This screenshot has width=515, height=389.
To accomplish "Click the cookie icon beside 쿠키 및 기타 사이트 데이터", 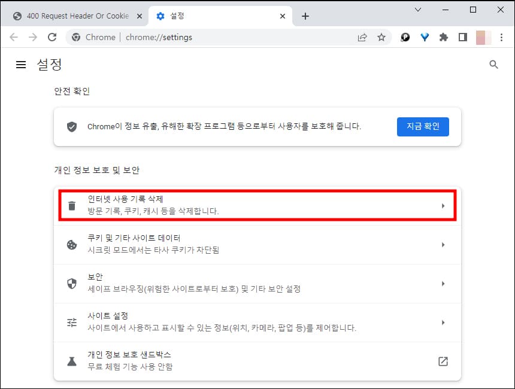I will point(72,244).
